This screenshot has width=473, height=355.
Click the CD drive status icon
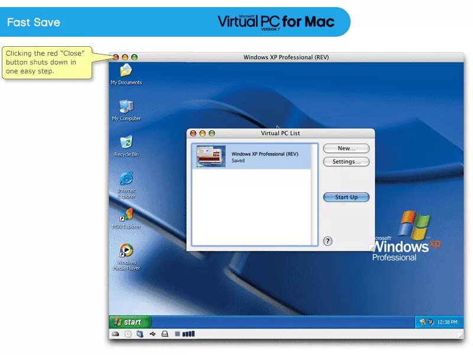pos(128,334)
